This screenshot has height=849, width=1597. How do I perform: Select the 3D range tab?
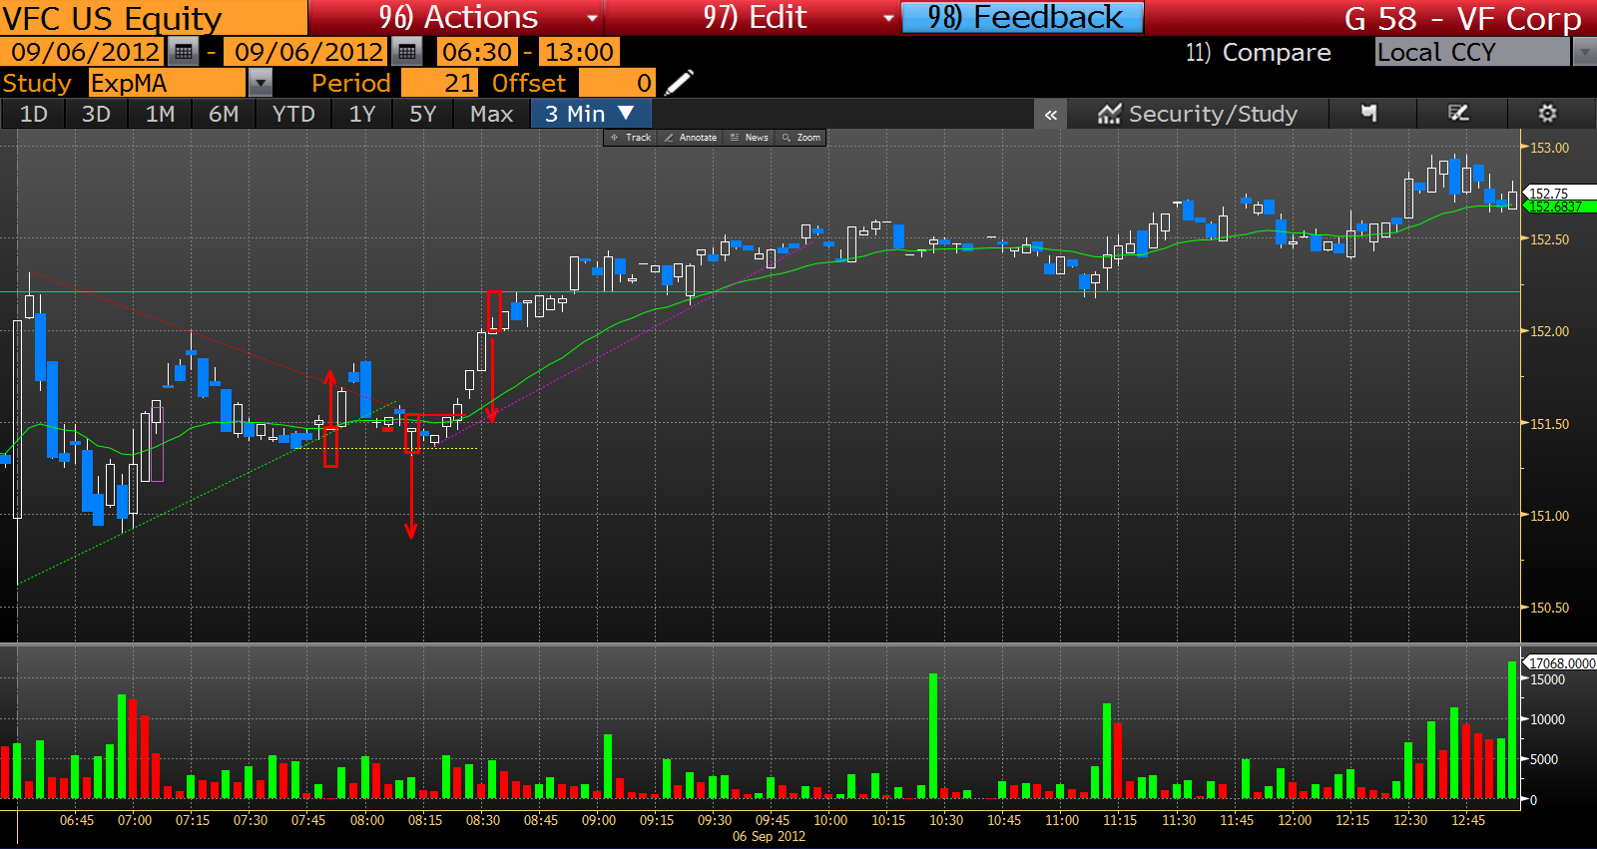[x=96, y=114]
